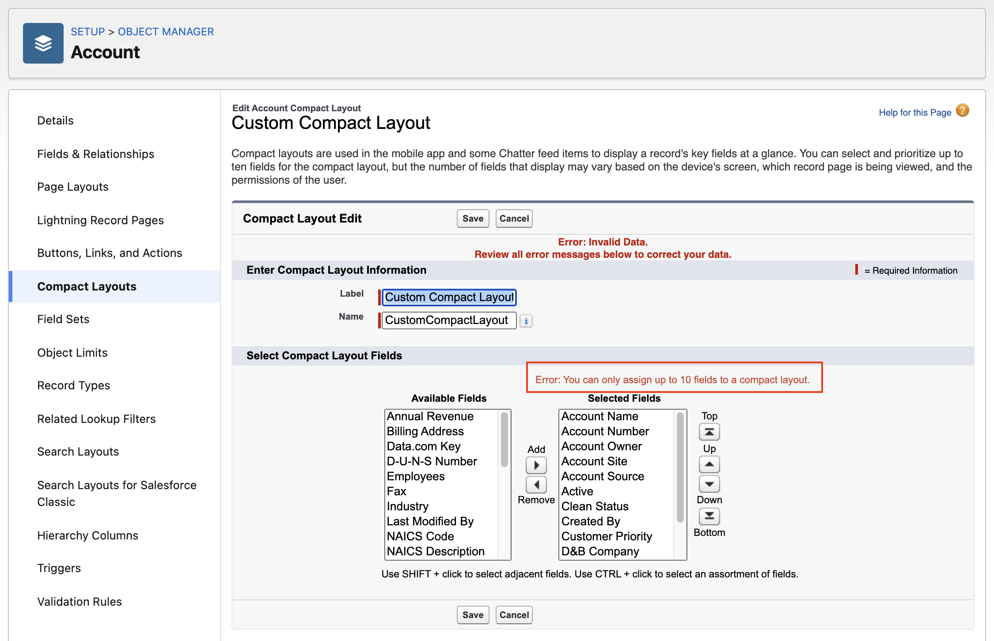The width and height of the screenshot is (994, 641).
Task: Select D&B Company in Selected Fields
Action: click(600, 551)
